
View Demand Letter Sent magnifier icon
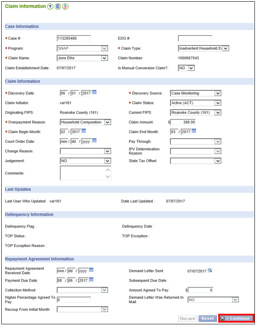(210, 270)
